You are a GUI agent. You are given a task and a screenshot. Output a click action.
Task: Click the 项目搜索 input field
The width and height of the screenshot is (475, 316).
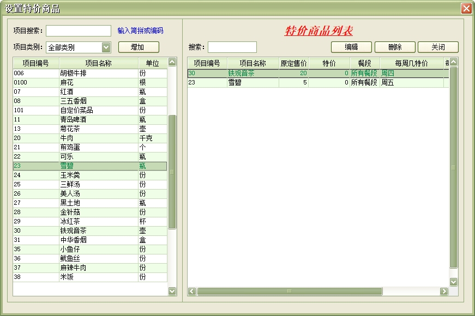(x=79, y=31)
